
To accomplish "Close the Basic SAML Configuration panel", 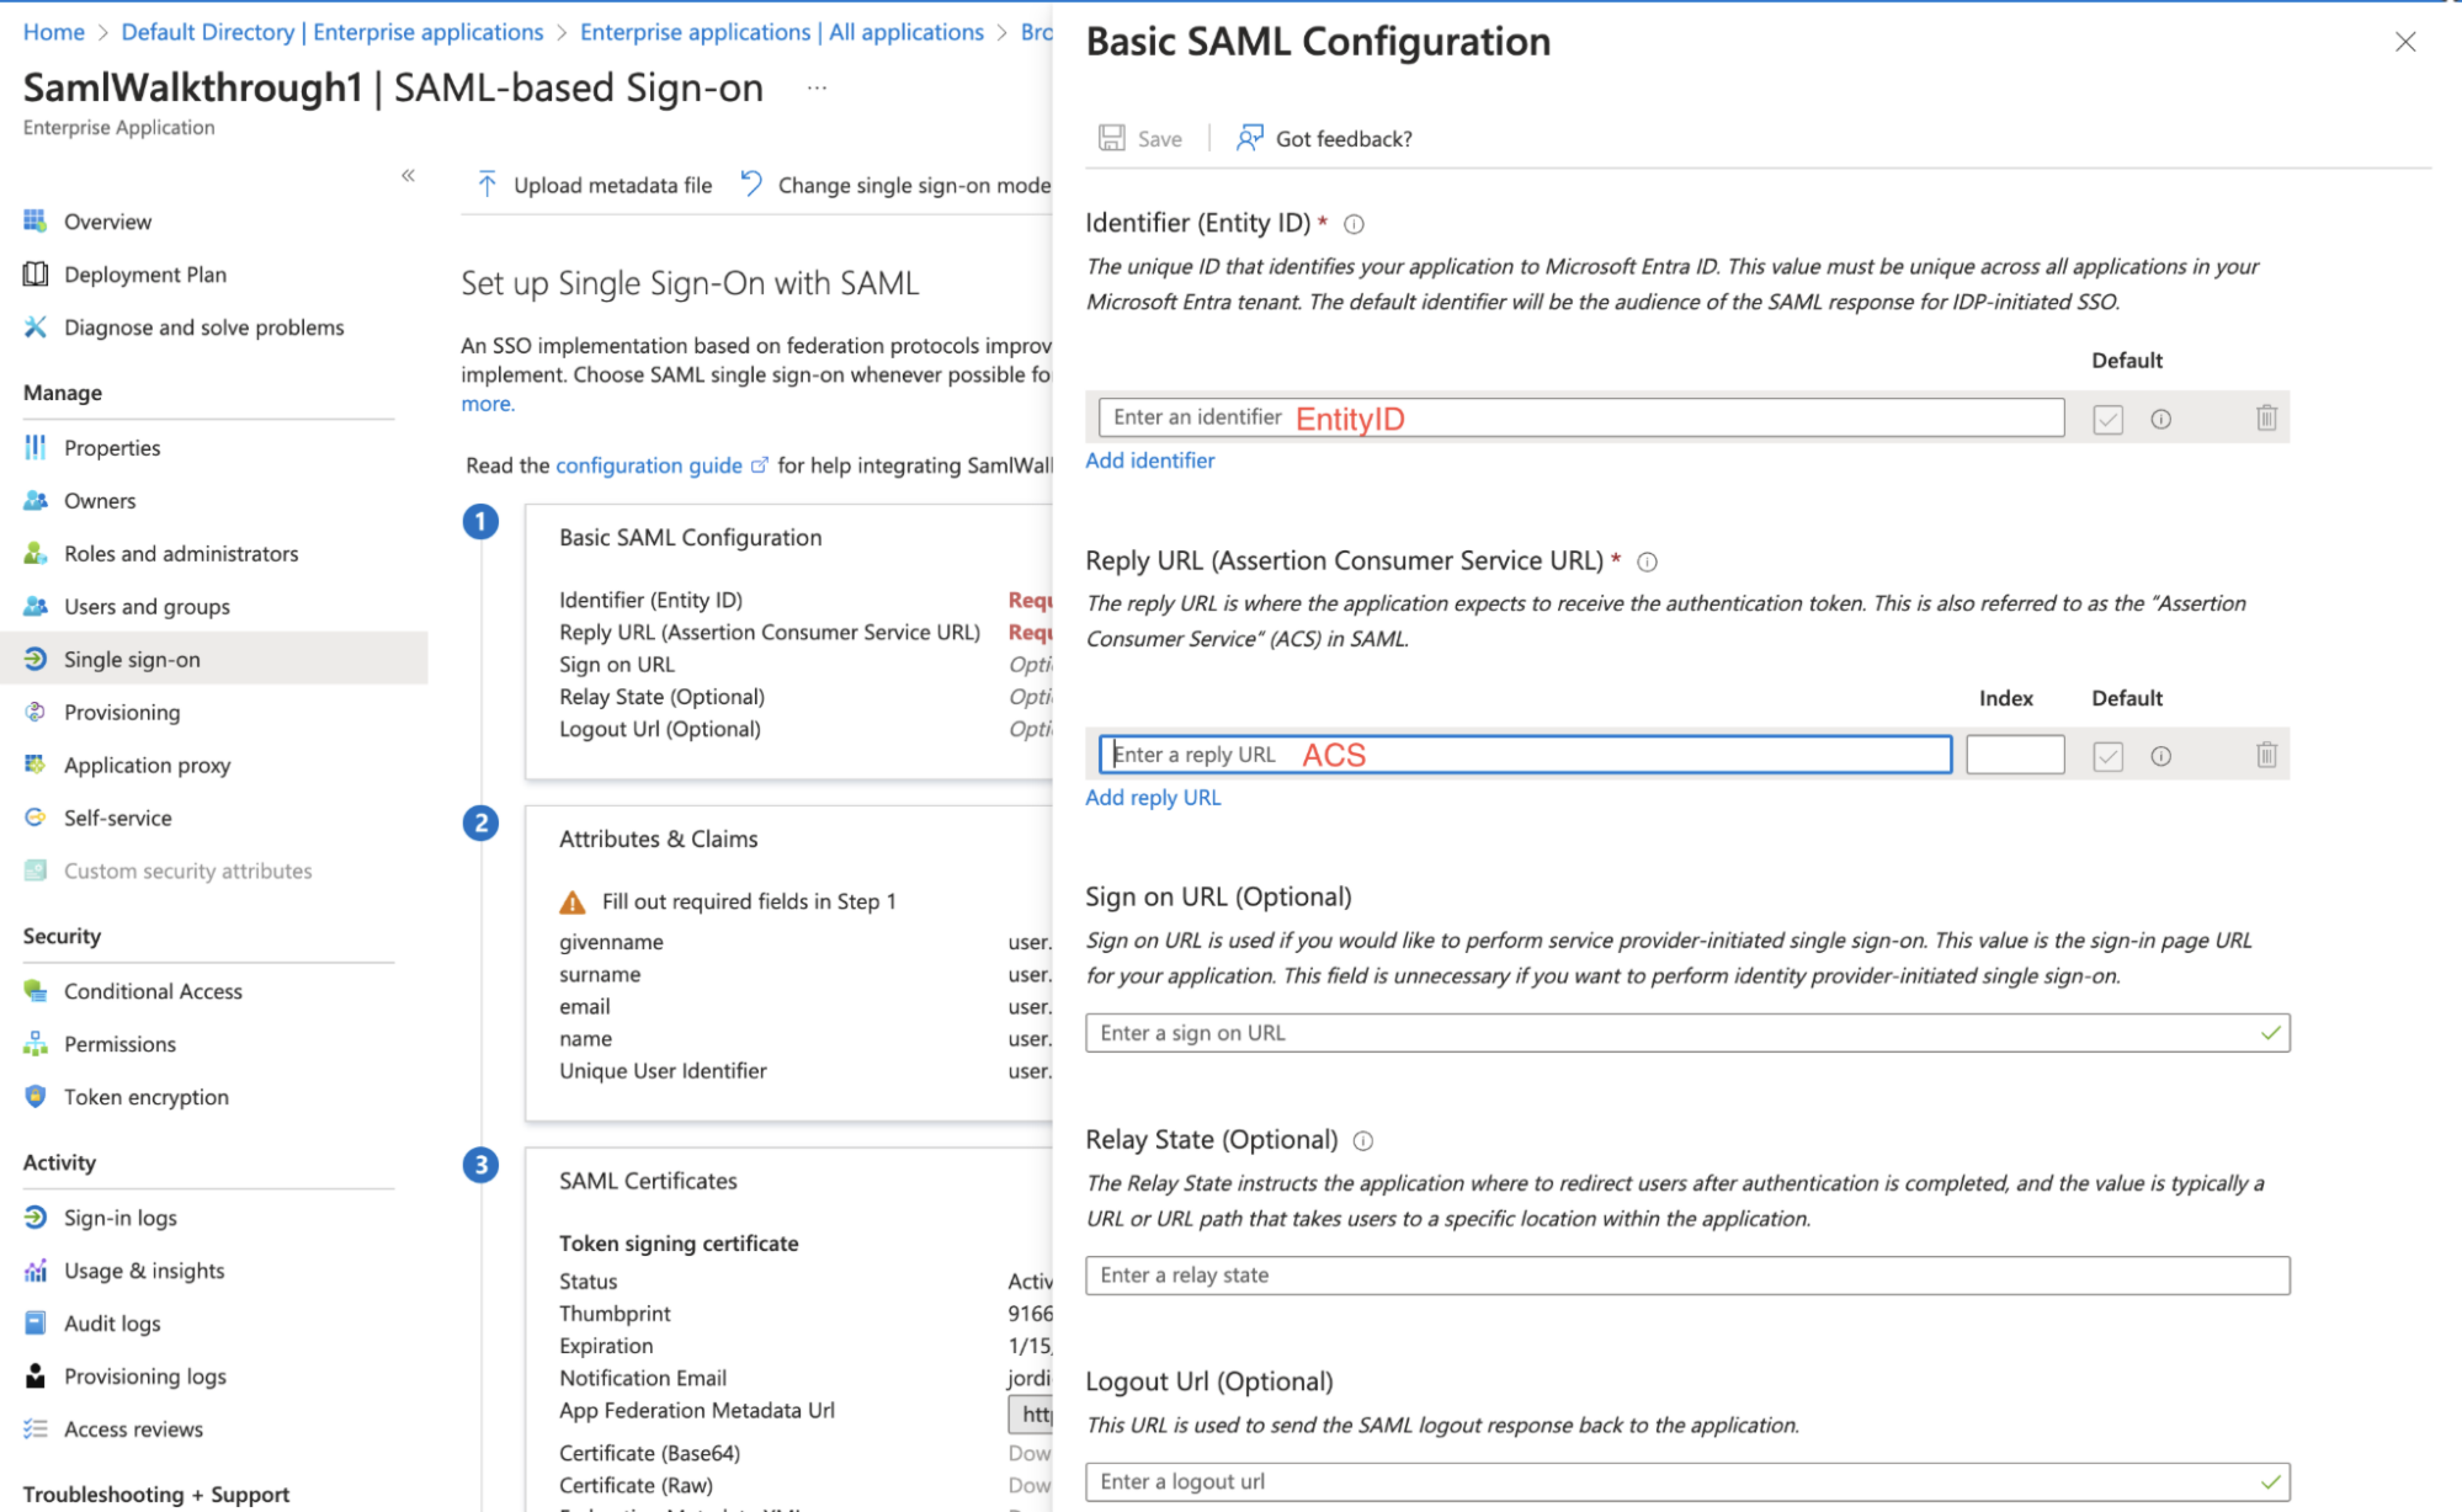I will (2405, 42).
